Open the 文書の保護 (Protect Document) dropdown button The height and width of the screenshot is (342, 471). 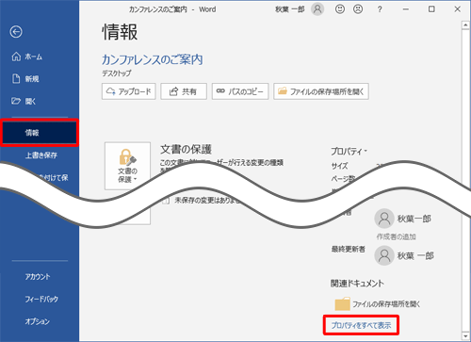click(x=127, y=166)
